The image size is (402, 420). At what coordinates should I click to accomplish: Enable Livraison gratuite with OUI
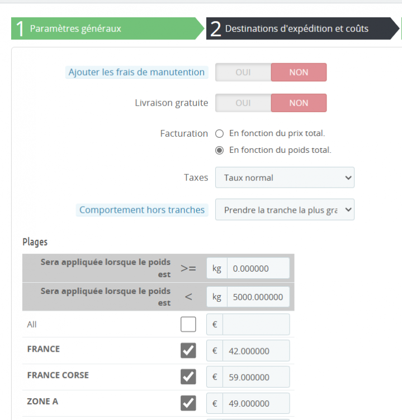coord(243,103)
